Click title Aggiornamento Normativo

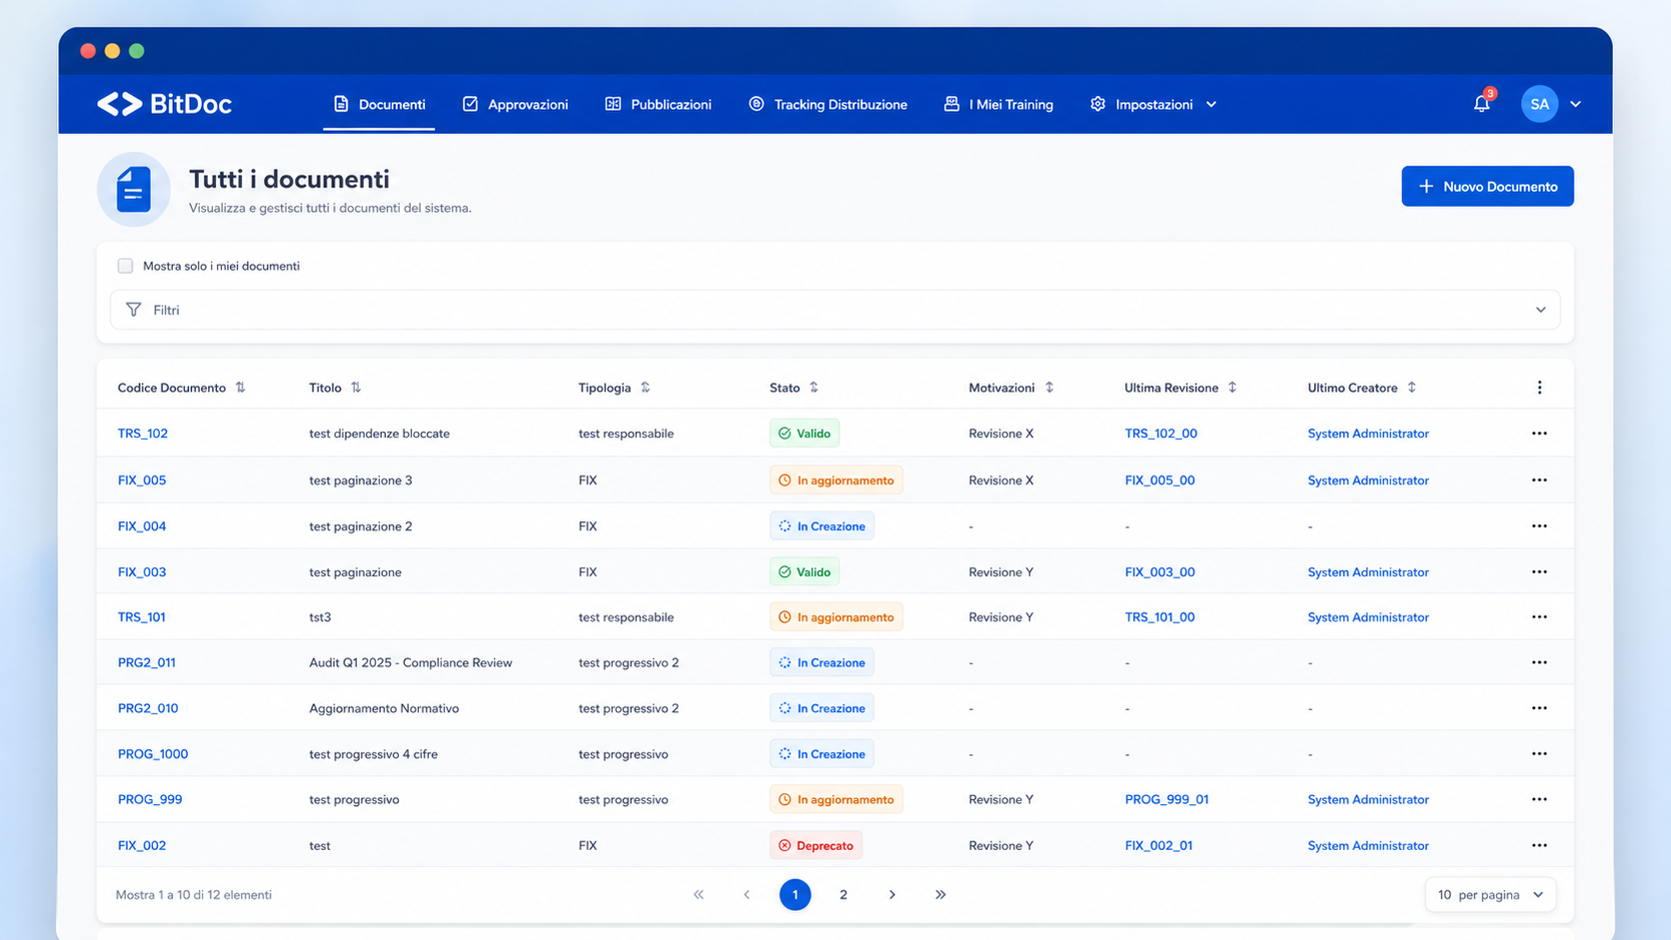[384, 708]
